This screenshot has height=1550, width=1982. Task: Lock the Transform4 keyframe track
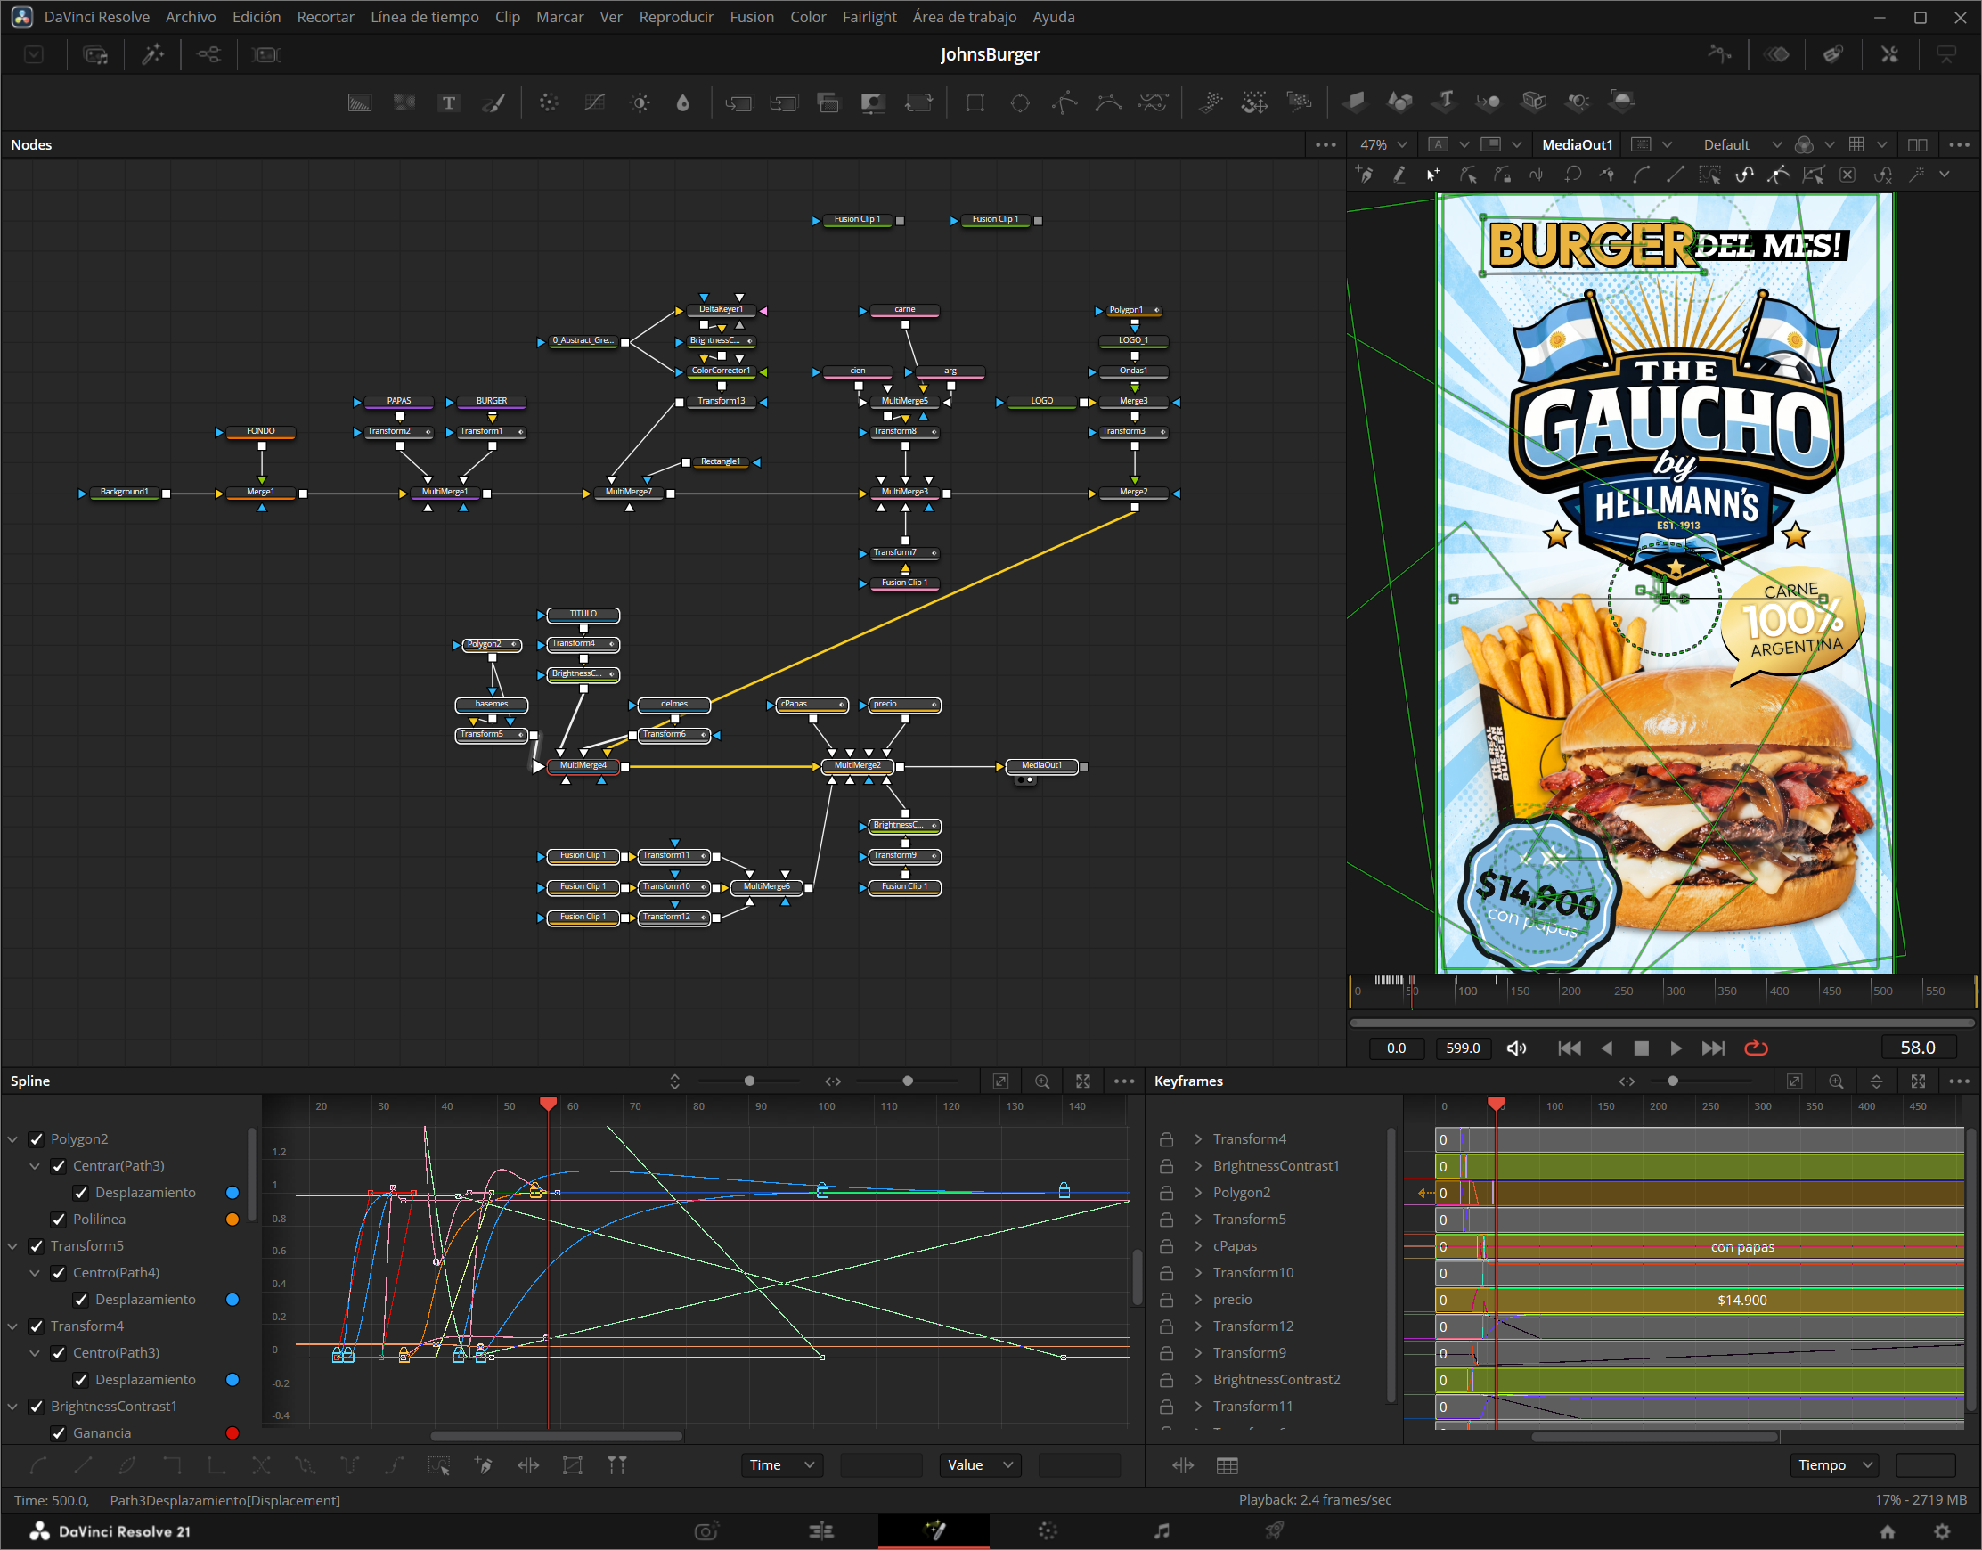[x=1166, y=1139]
